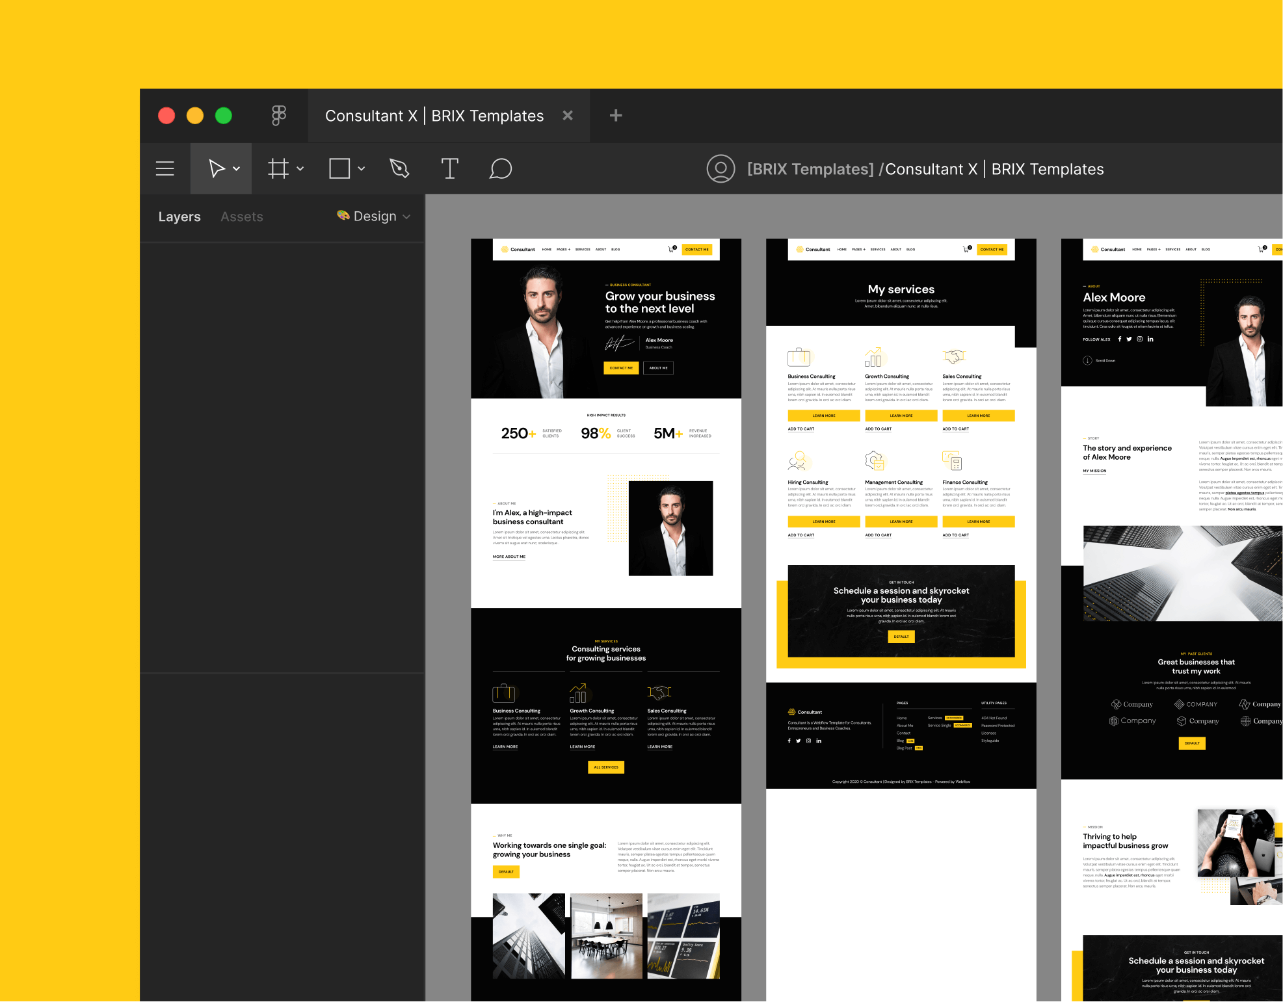Image resolution: width=1283 pixels, height=1002 pixels.
Task: Click the green maximize window button
Action: click(224, 116)
